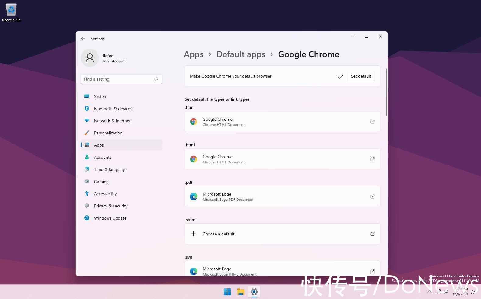Click the Settings gear in taskbar
481x299 pixels.
254,292
